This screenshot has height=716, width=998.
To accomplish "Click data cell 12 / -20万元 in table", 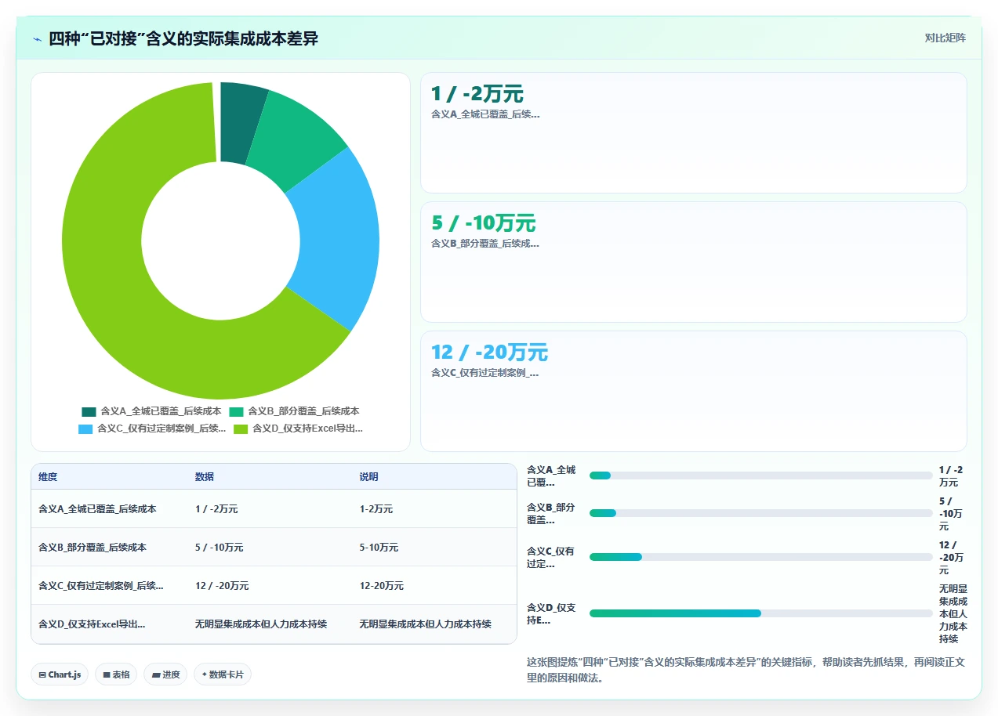I will (x=222, y=586).
